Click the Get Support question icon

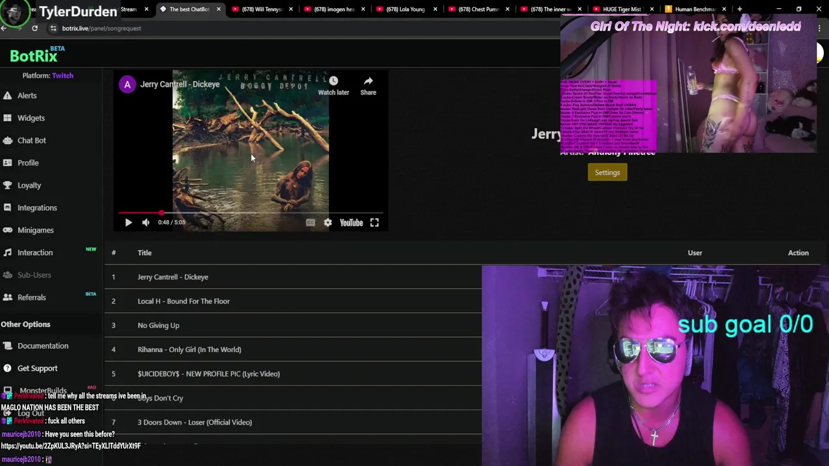coord(7,368)
